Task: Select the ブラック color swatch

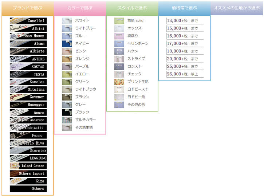Action: point(67,112)
